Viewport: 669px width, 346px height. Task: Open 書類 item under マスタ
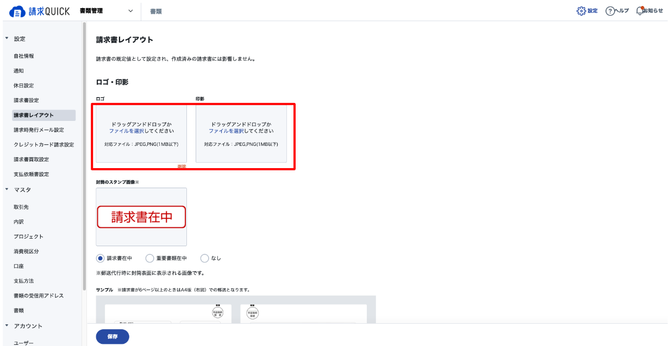coord(18,310)
